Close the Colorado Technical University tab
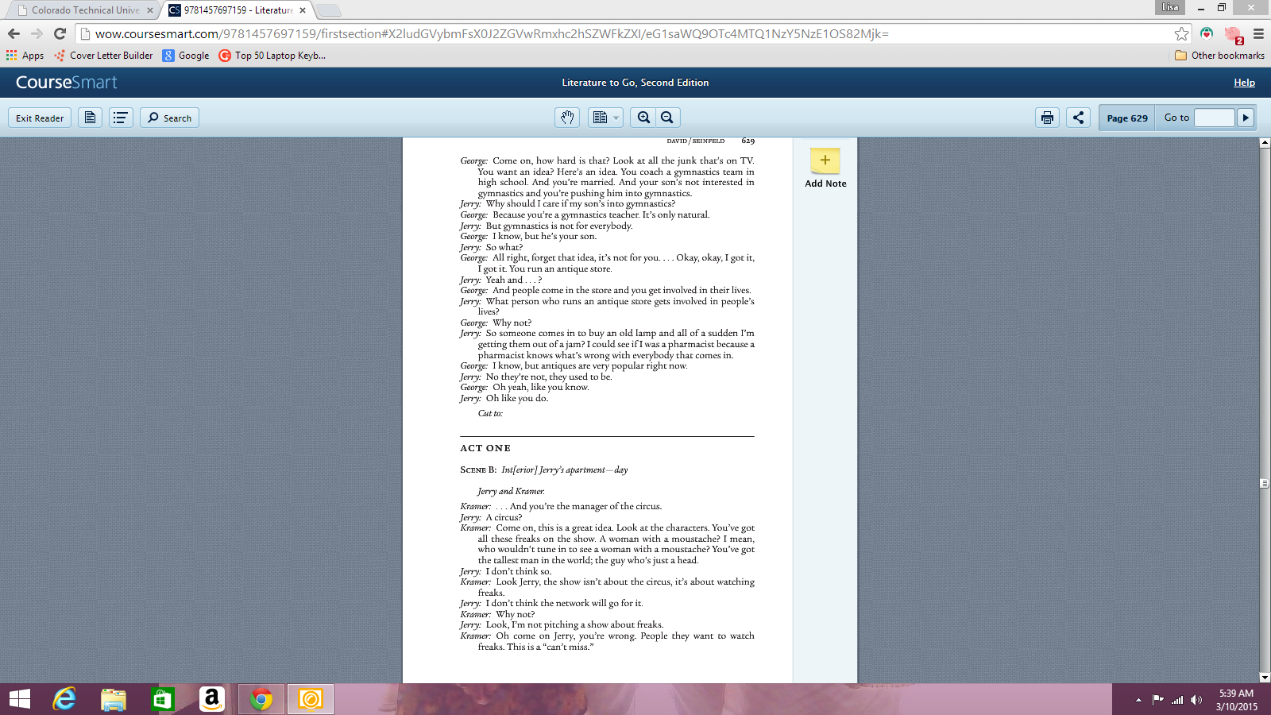The width and height of the screenshot is (1271, 715). click(149, 10)
